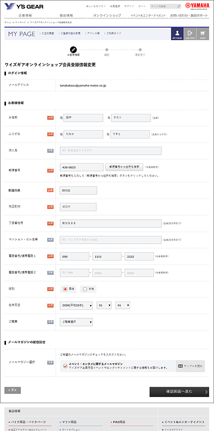Open the ご職業選択 dropdown

[76, 322]
